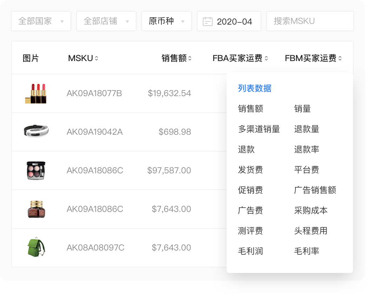Select 多渠道销量 from the panel
367x294 pixels.
[259, 129]
